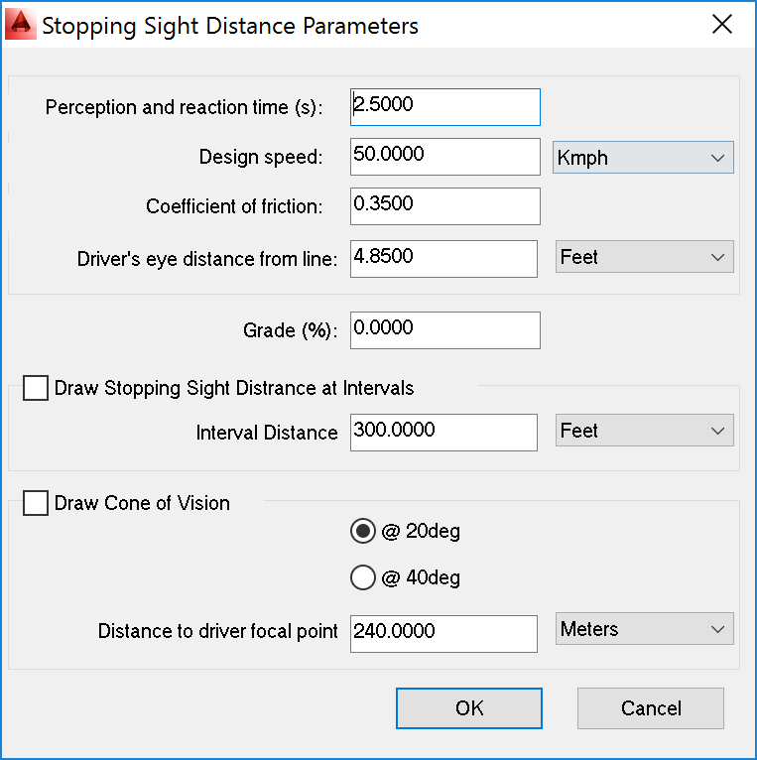This screenshot has width=757, height=760.
Task: Expand the Feet dropdown for driver's eye distance
Action: [x=645, y=257]
